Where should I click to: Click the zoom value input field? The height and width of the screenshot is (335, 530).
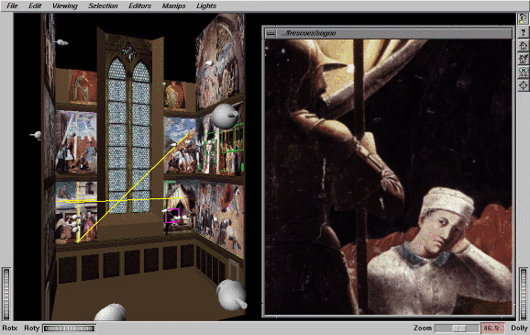click(492, 328)
